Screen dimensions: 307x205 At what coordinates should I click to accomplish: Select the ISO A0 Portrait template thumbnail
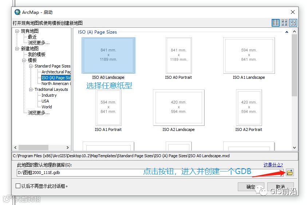[x=178, y=55]
